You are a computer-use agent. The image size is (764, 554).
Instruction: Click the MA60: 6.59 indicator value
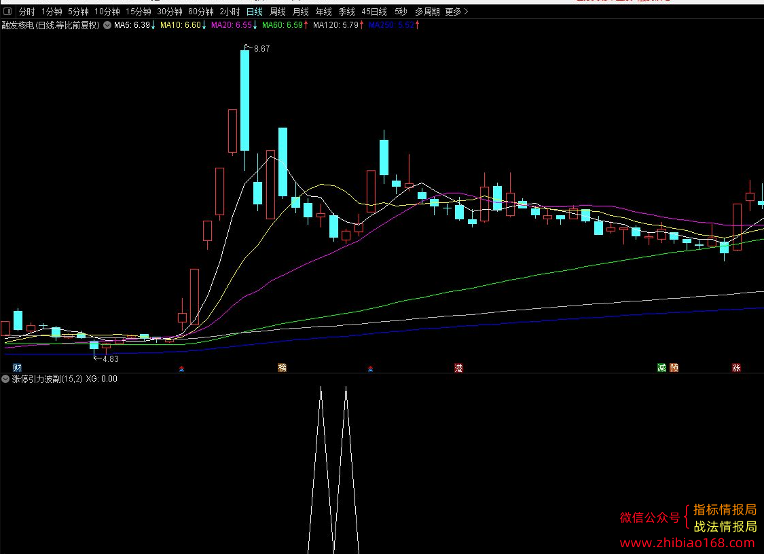[x=285, y=25]
